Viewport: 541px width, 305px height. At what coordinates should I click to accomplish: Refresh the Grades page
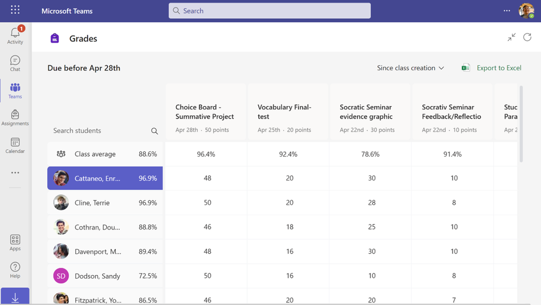(527, 37)
